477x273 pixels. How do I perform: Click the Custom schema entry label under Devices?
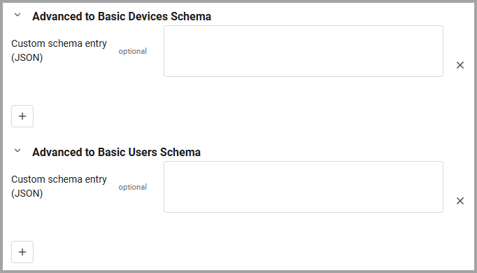click(x=59, y=50)
